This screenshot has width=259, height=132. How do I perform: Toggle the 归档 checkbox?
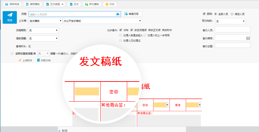(x=121, y=30)
